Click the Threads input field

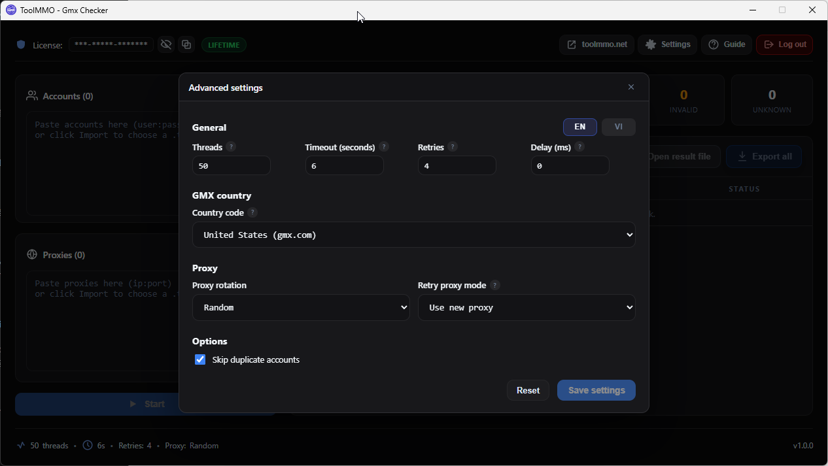tap(231, 165)
